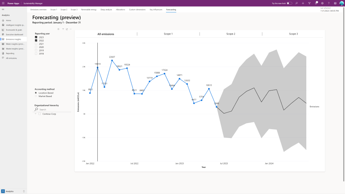Screen dimensions: 345x194
Task: Uncheck the 2023 reporting year checkbox
Action: point(36,37)
